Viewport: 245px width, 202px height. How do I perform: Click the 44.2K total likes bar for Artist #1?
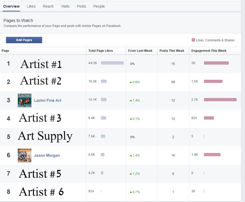112,63
